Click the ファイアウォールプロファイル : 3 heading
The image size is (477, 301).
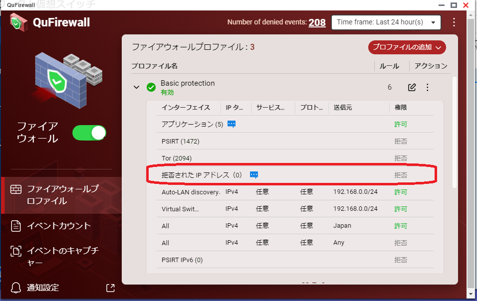(193, 47)
